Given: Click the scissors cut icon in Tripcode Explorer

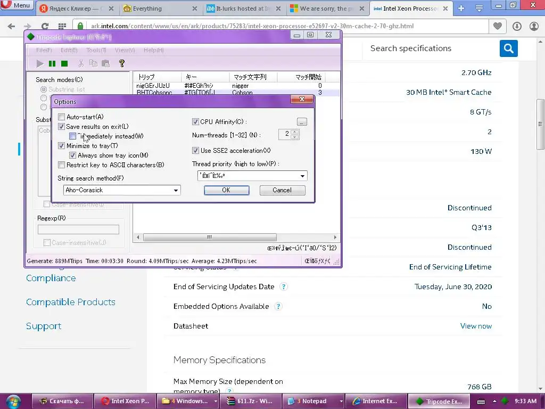Looking at the screenshot, I should click(x=81, y=63).
